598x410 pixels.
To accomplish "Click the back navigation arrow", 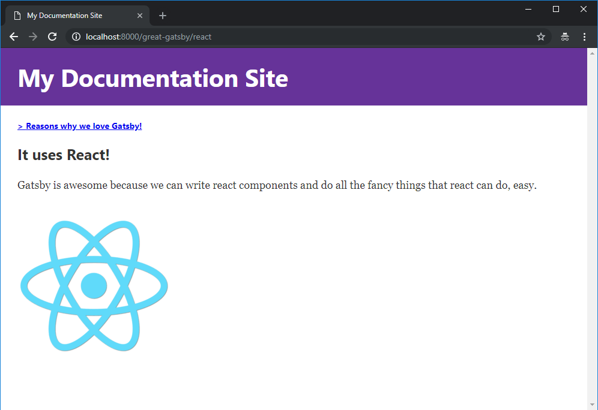I will click(13, 37).
